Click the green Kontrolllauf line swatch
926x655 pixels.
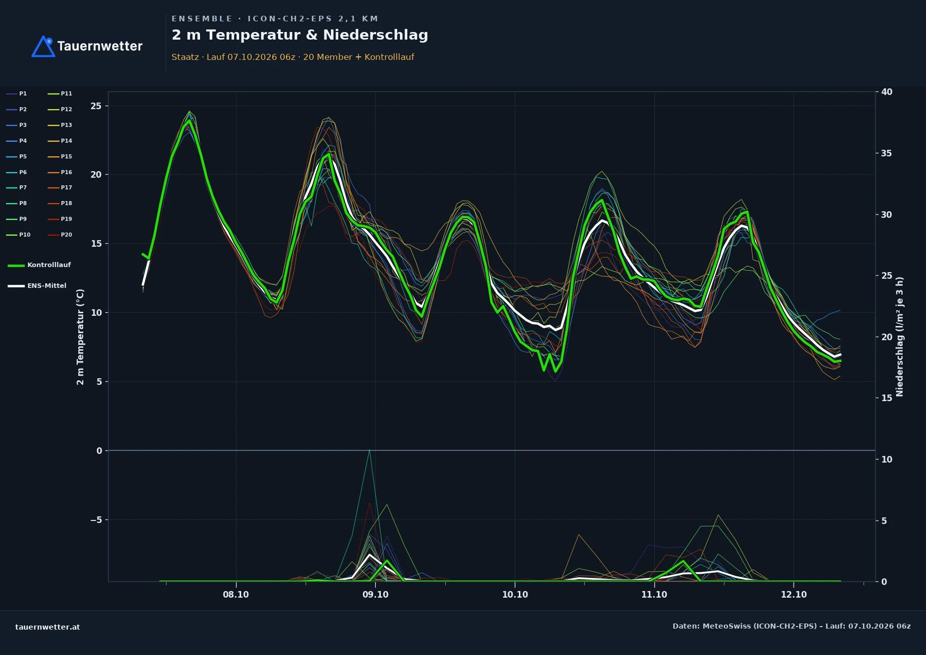(16, 266)
